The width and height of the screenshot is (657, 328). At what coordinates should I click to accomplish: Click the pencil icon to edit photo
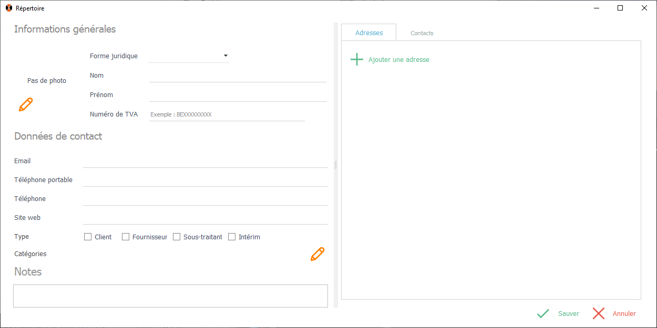26,104
